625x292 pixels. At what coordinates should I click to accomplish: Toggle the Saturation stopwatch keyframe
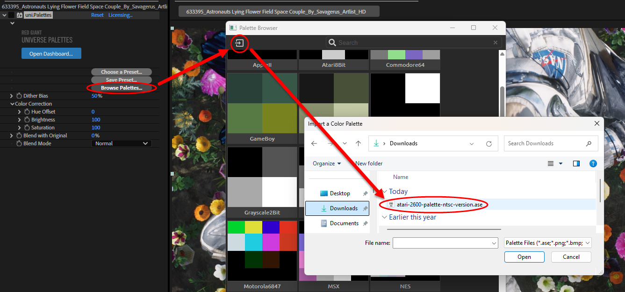tap(27, 128)
